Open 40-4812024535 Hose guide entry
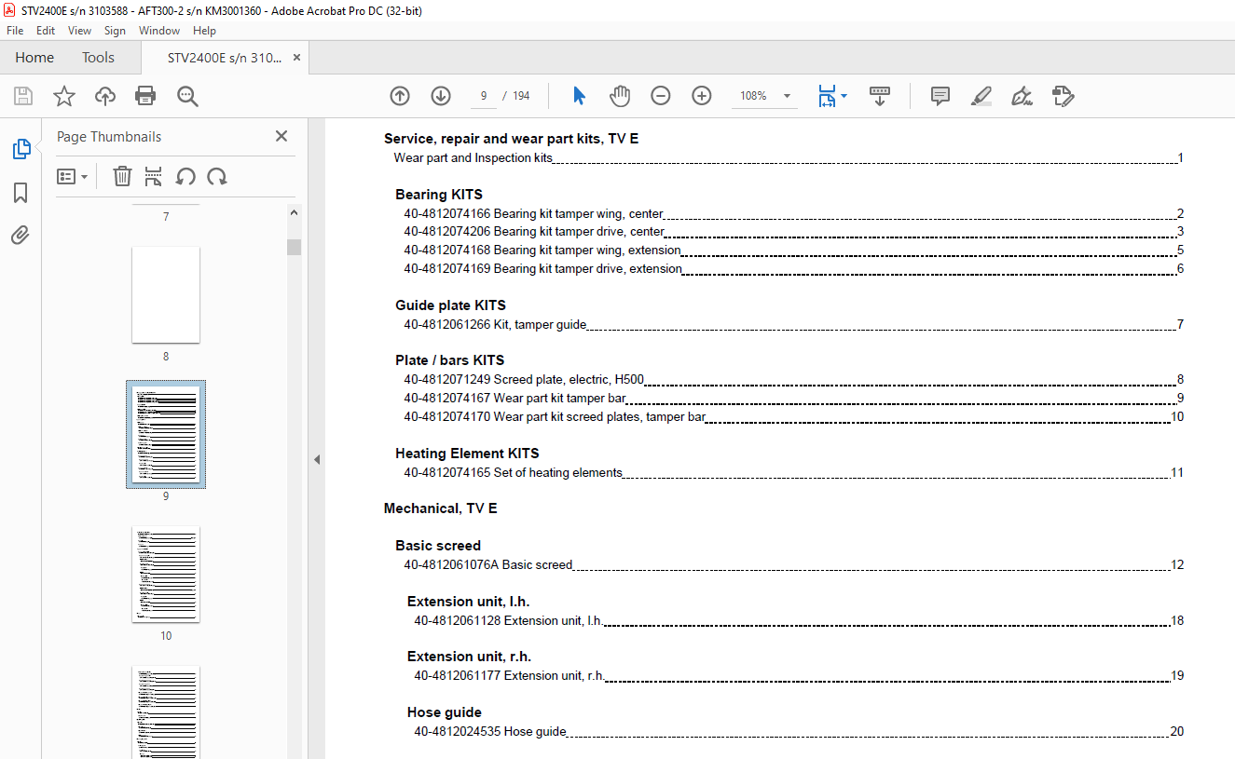This screenshot has width=1235, height=759. 799,731
